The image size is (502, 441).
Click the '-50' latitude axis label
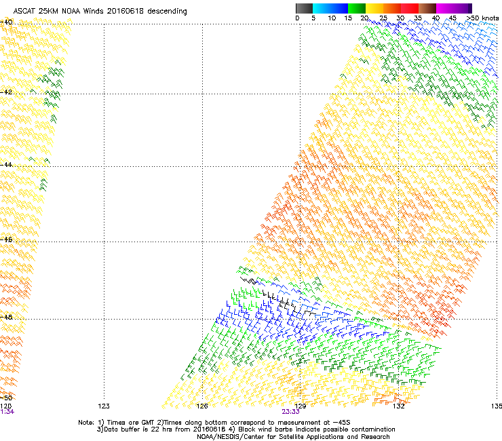click(6, 398)
